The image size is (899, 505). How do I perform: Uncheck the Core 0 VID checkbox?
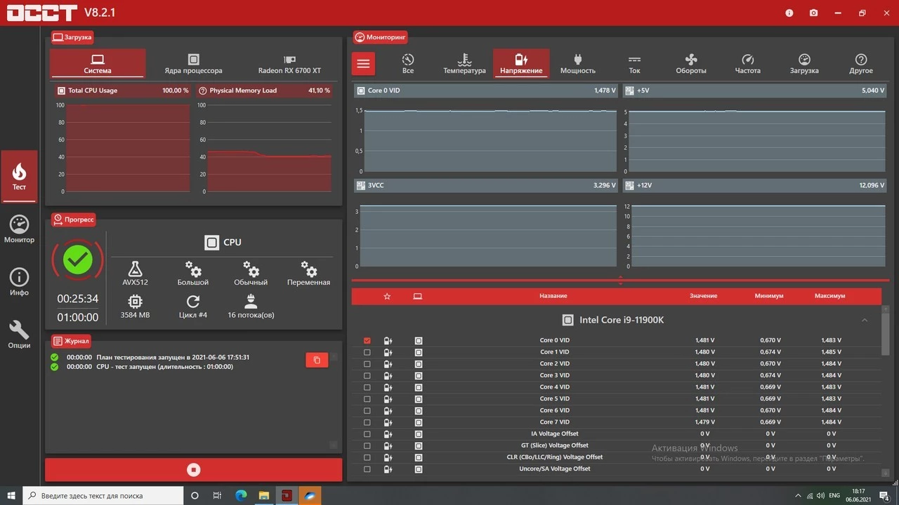[367, 341]
